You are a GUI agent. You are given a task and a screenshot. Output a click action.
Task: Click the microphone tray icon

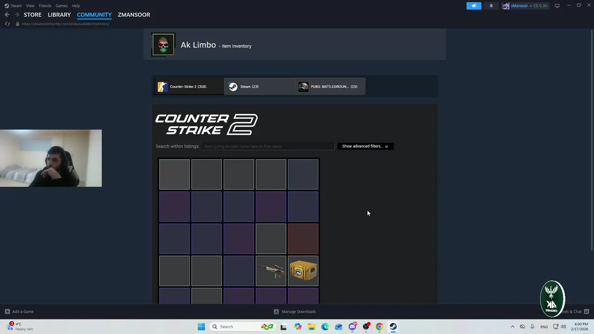[532, 327]
